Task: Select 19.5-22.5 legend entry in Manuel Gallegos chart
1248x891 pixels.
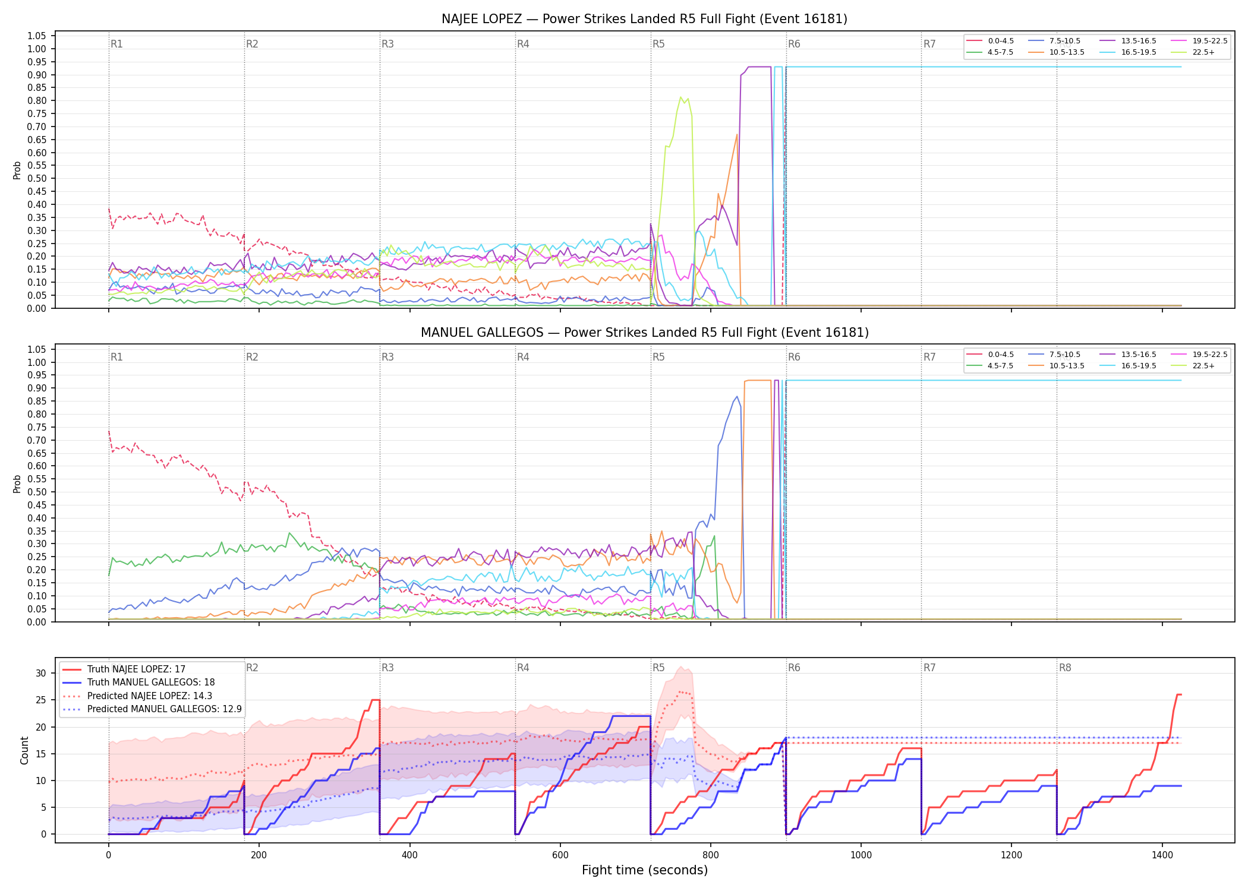Action: click(1199, 355)
